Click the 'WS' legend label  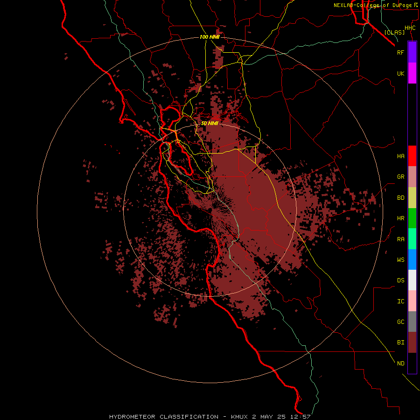400,260
